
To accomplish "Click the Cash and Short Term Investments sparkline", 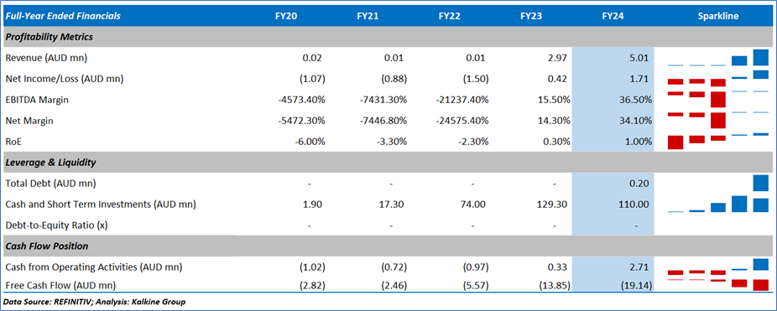I will 718,204.
